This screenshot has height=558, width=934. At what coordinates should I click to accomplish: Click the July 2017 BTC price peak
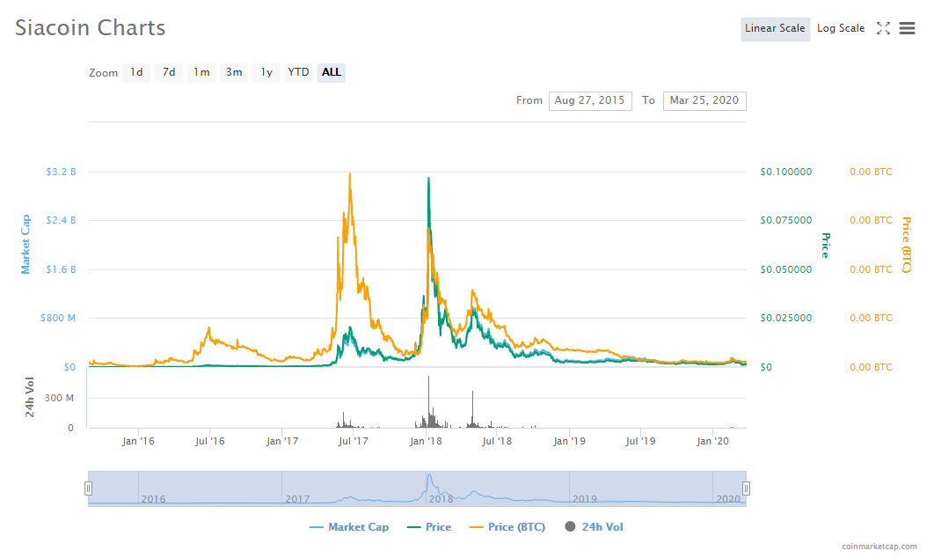click(x=350, y=174)
